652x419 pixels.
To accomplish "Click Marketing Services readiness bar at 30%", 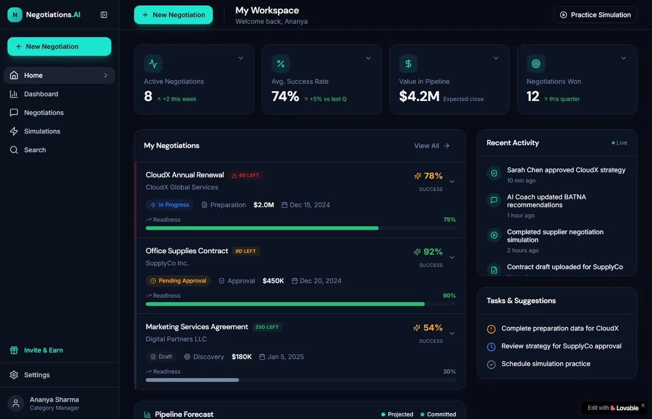I will click(300, 380).
